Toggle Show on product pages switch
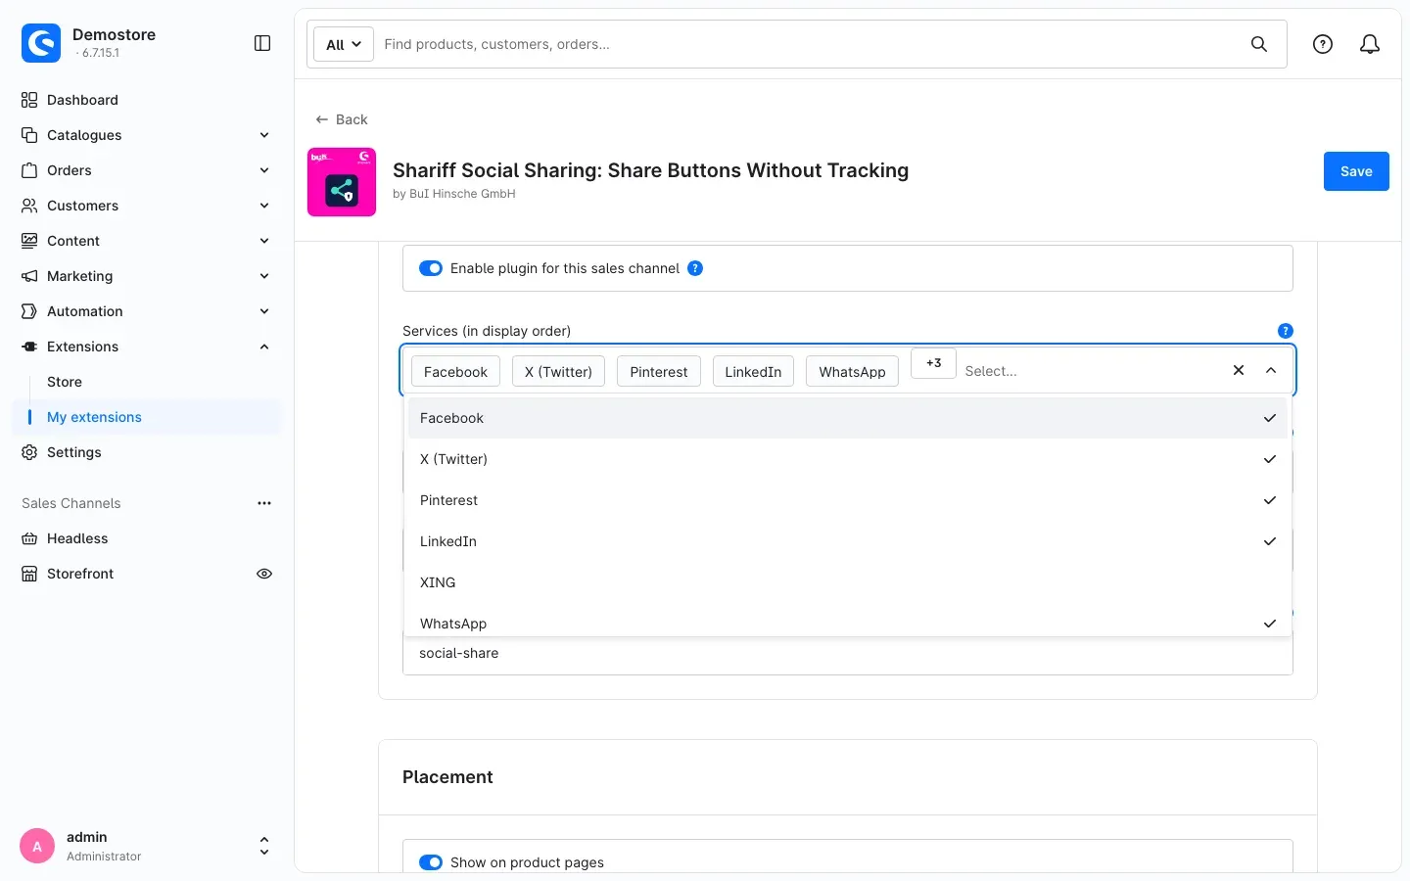The width and height of the screenshot is (1410, 881). click(431, 862)
